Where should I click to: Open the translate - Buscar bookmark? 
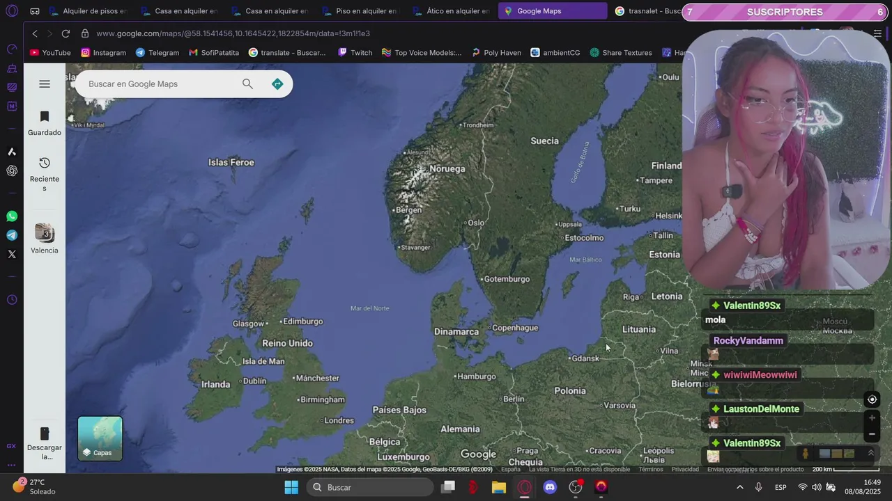(x=287, y=53)
